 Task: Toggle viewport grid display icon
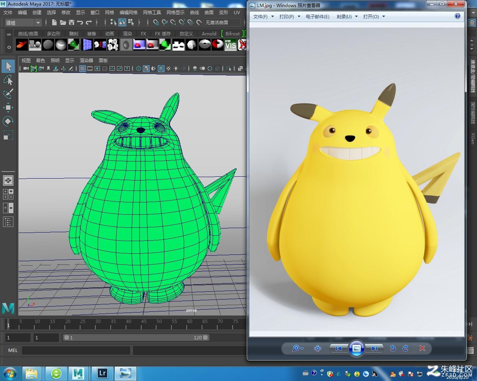click(x=82, y=68)
